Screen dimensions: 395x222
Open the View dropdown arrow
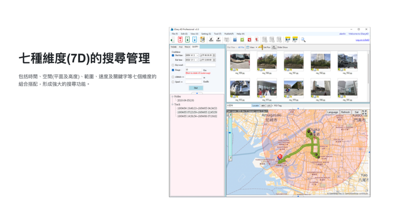click(x=256, y=47)
